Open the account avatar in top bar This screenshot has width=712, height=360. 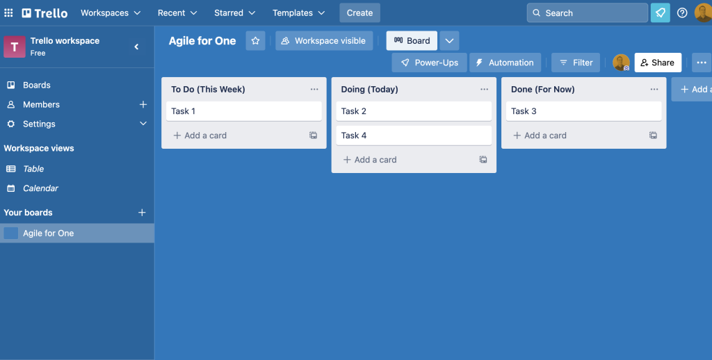pyautogui.click(x=703, y=13)
